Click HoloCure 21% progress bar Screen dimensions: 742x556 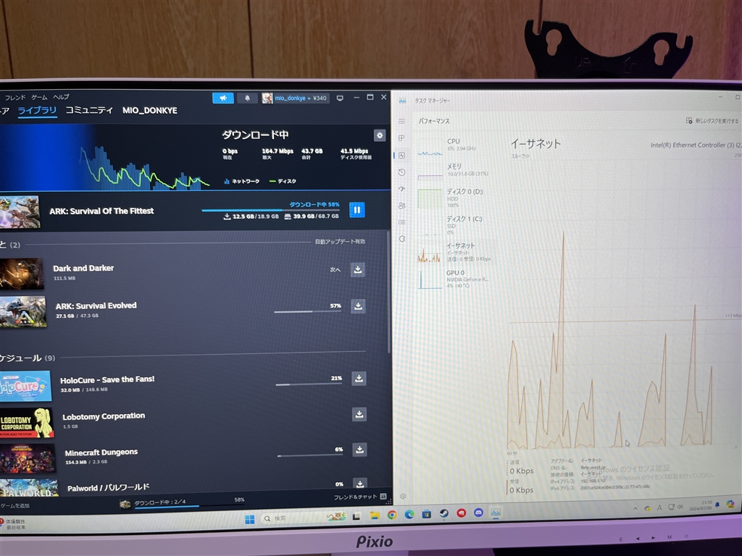click(x=309, y=384)
